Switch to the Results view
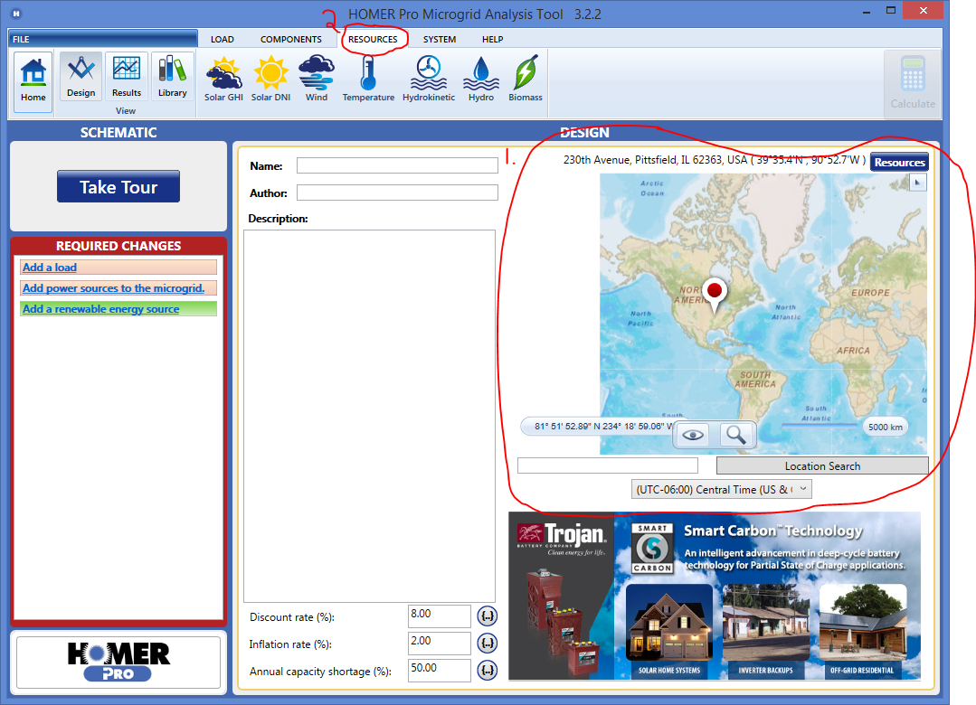 pos(127,76)
